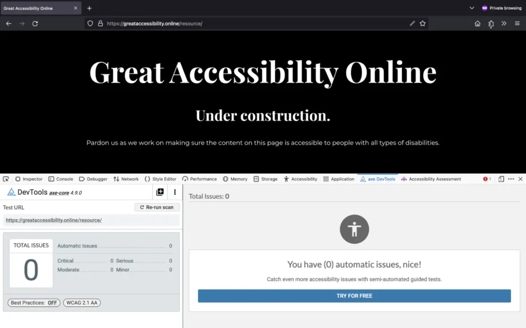Click the greataccessibility.online Test URL link
This screenshot has width=526, height=328.
click(x=53, y=220)
